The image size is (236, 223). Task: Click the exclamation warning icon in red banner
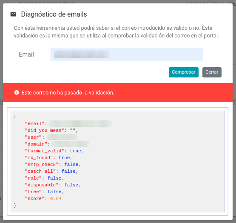[x=17, y=92]
